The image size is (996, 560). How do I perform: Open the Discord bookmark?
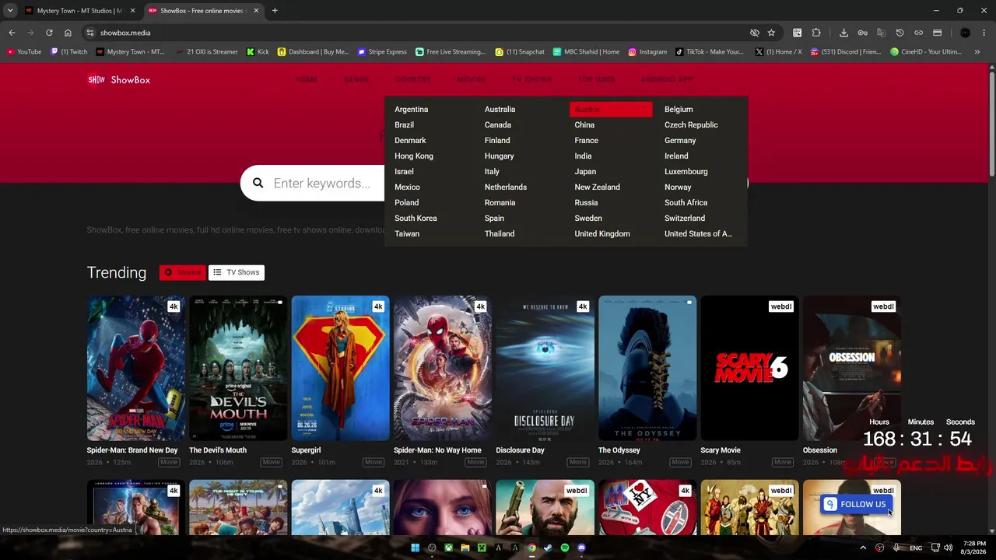pyautogui.click(x=846, y=52)
